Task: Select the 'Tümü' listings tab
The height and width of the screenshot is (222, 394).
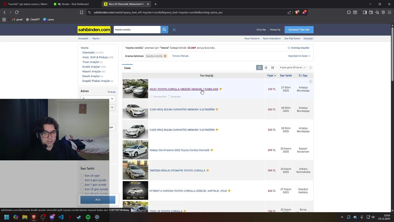Action: (x=127, y=68)
